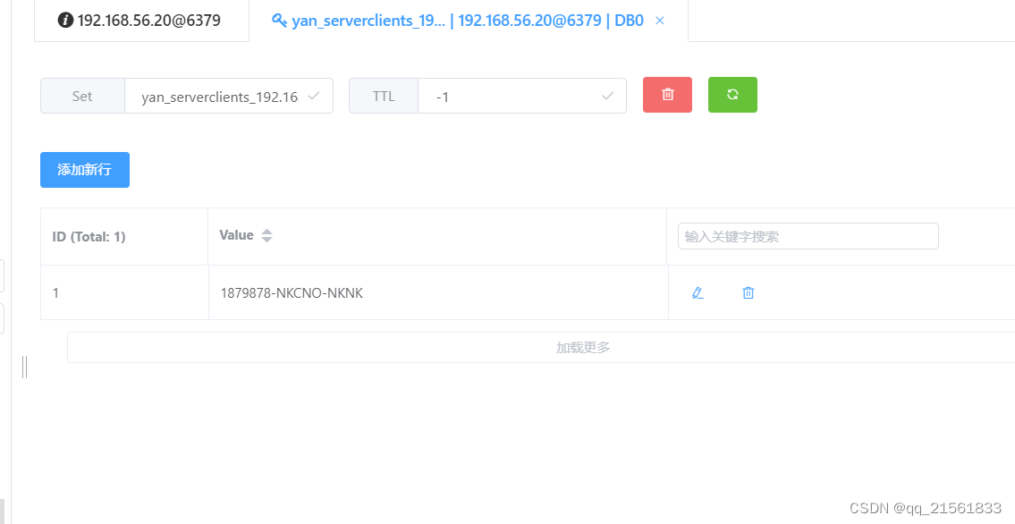Edit row 1 value with pencil icon

coord(698,292)
